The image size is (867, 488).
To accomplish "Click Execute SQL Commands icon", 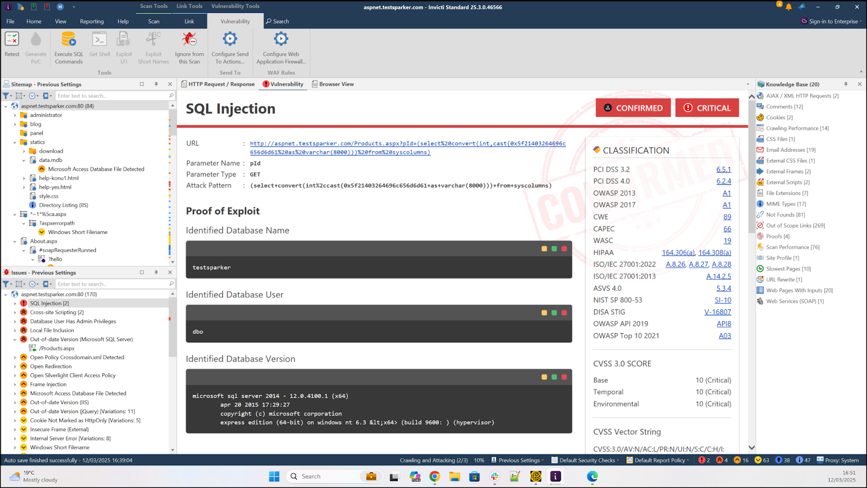I will pos(69,40).
